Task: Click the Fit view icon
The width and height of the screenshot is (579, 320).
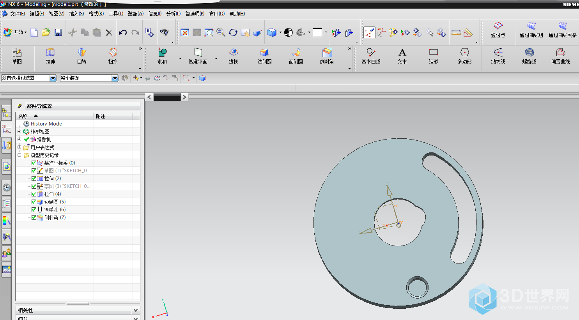Action: coord(185,32)
